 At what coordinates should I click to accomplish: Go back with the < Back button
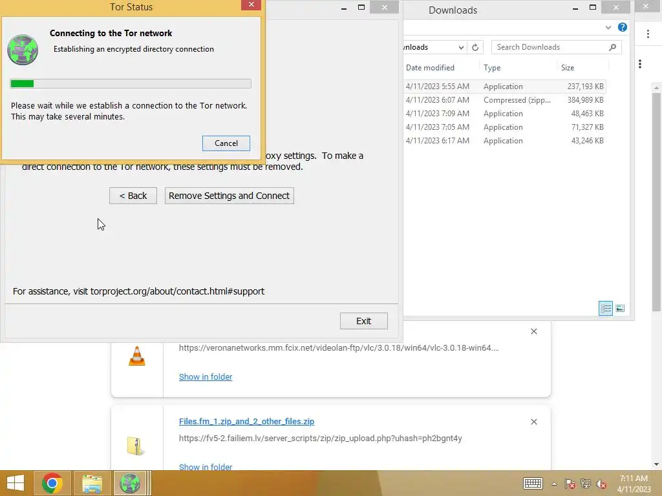click(x=133, y=196)
